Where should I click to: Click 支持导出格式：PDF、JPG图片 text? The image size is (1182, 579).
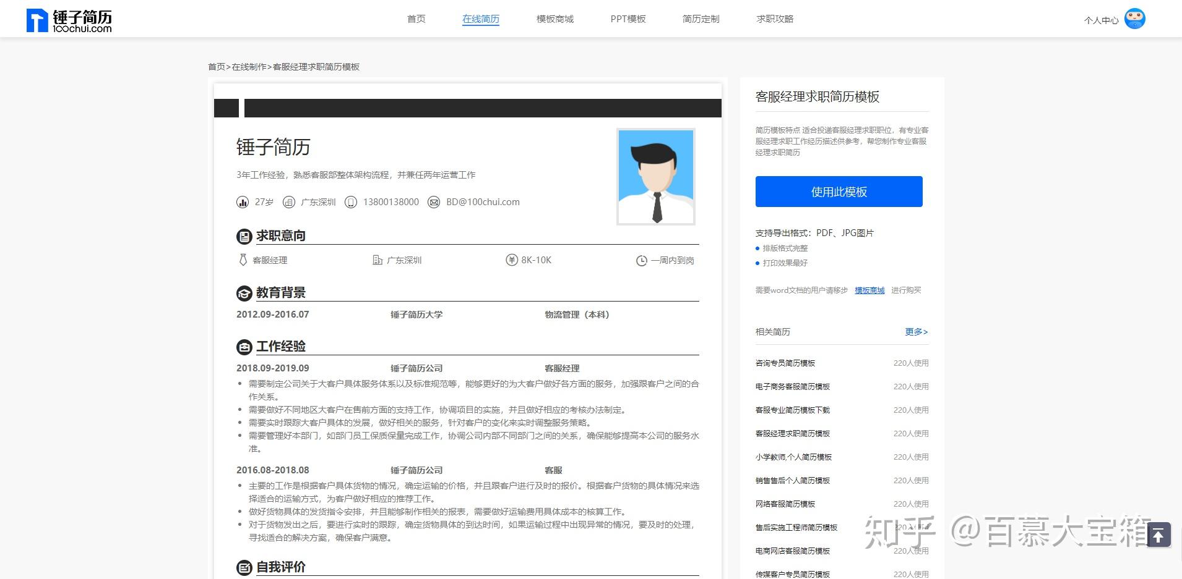[x=814, y=233]
